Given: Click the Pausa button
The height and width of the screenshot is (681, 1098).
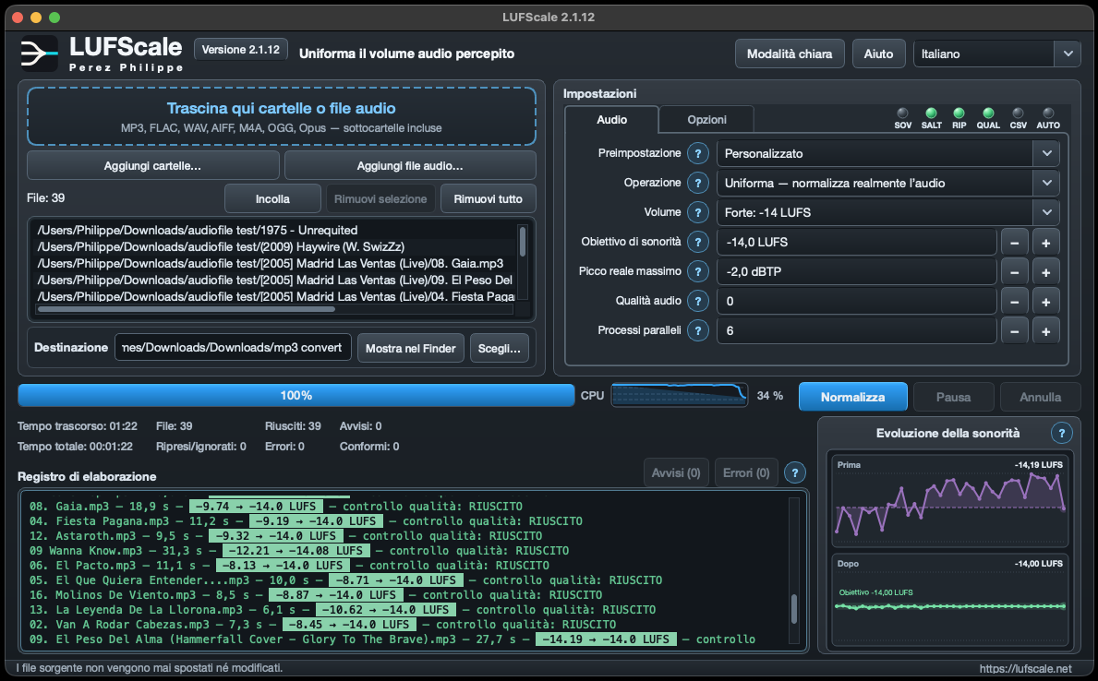Looking at the screenshot, I should click(x=953, y=397).
